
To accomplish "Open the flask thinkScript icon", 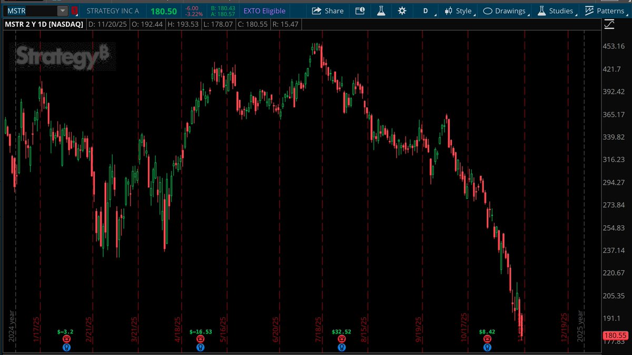I will point(381,11).
